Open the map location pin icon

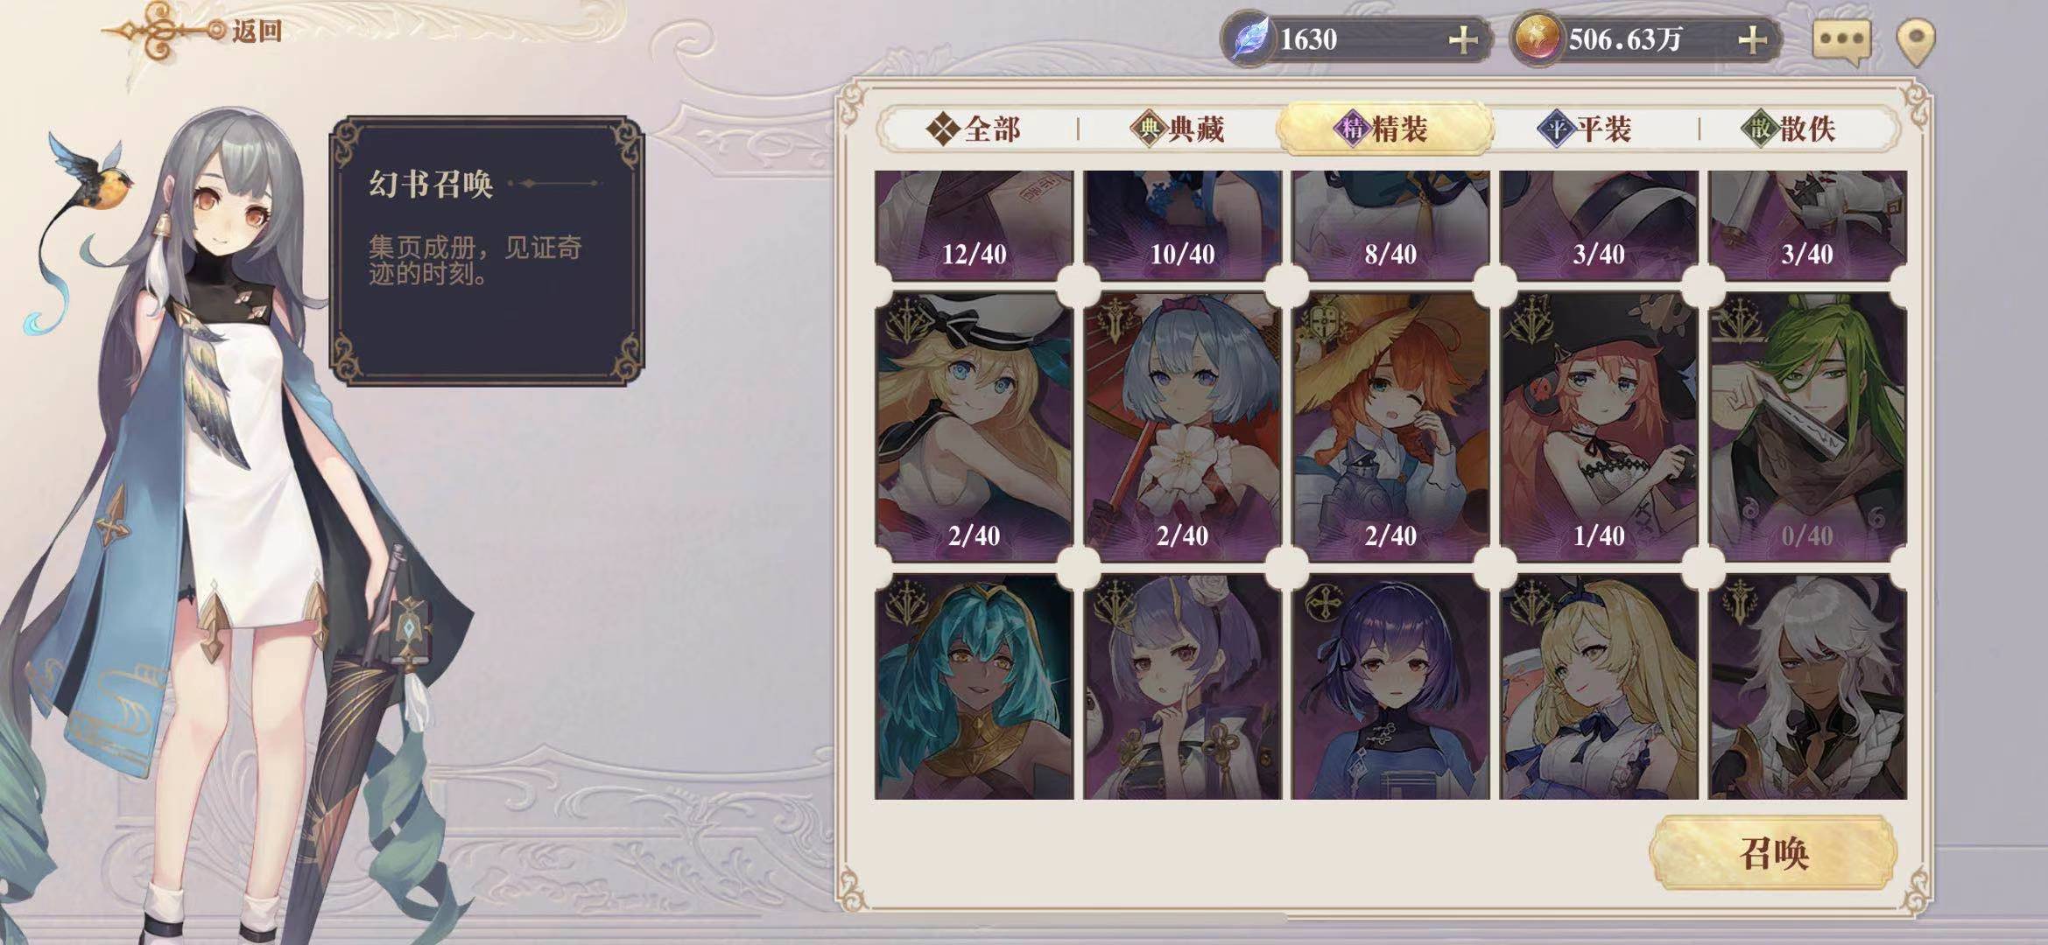(x=1915, y=42)
